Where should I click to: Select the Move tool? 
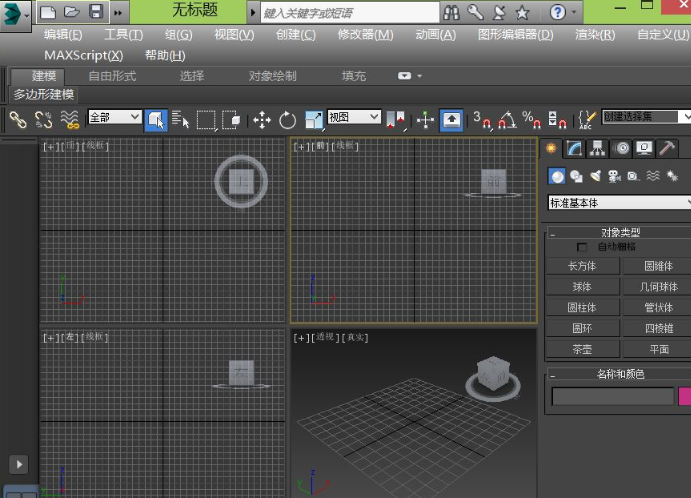coord(262,120)
